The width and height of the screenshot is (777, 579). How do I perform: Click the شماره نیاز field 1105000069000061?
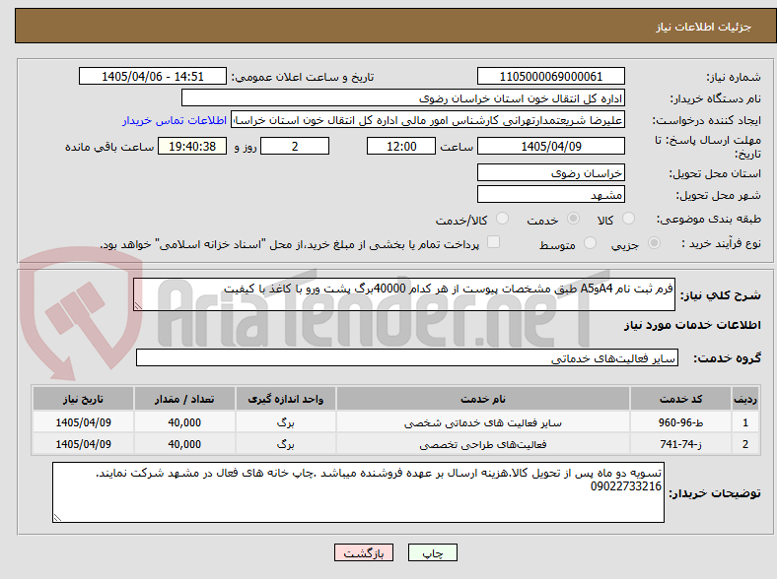click(550, 76)
